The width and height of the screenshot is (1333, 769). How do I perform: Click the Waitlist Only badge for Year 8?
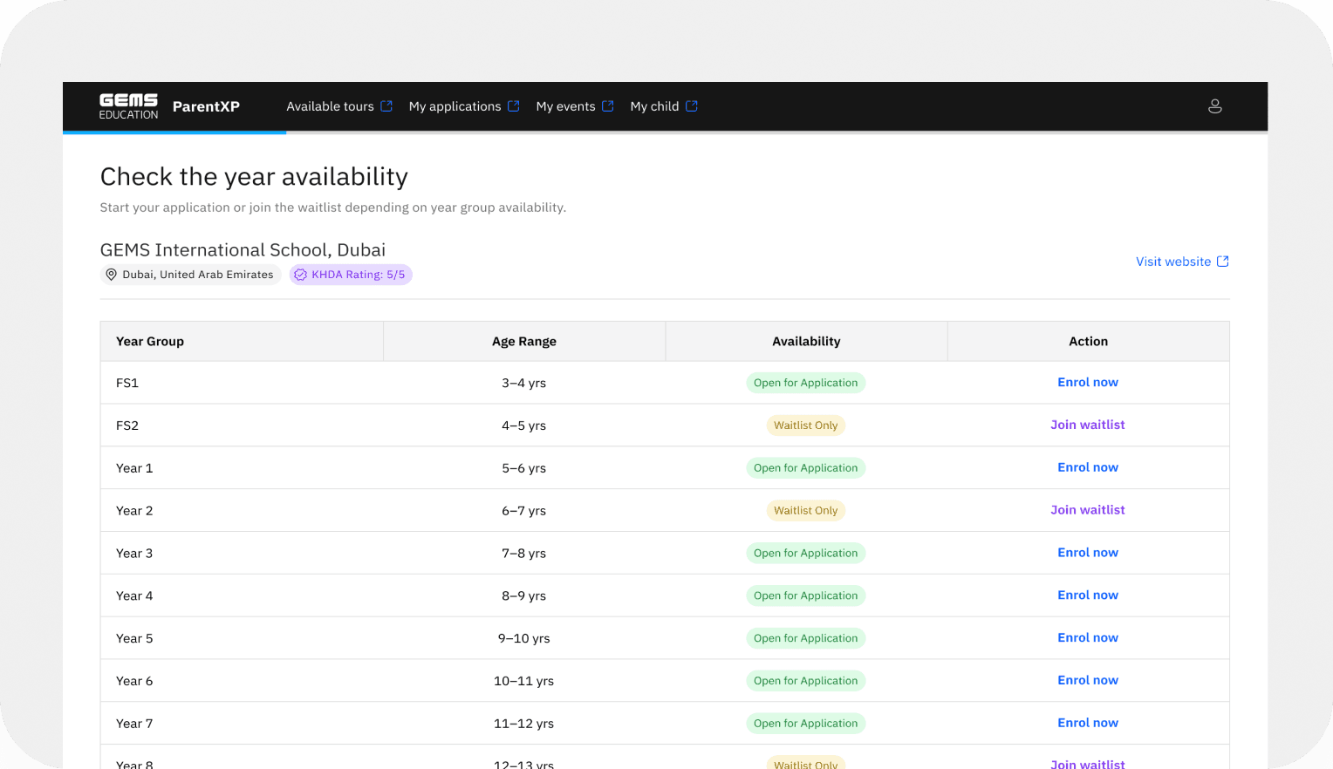click(x=805, y=763)
